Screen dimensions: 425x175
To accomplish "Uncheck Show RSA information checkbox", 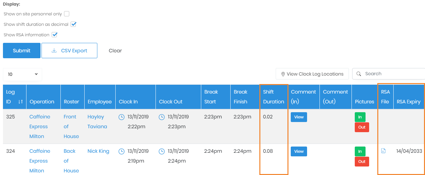I will click(x=55, y=35).
